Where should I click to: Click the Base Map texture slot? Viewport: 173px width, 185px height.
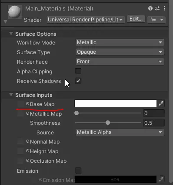20,104
